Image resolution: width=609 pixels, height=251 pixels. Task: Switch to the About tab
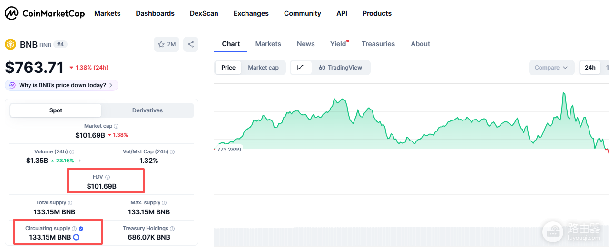[x=421, y=44]
